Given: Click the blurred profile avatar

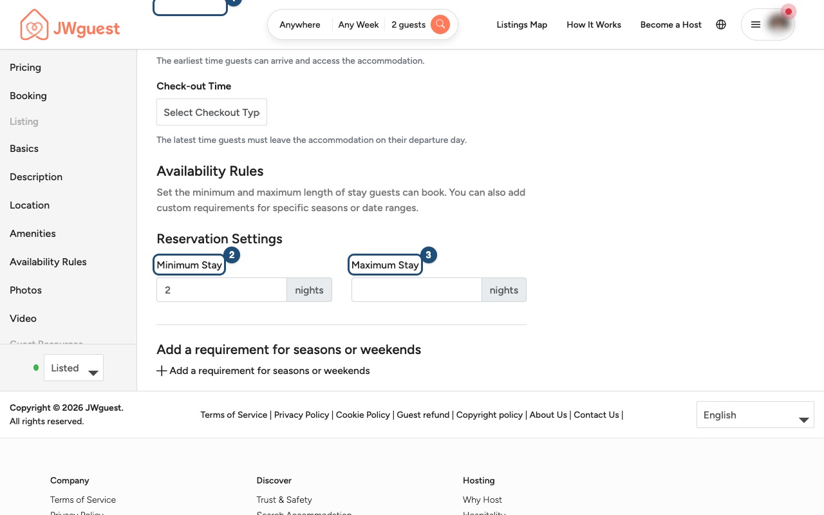Looking at the screenshot, I should (x=779, y=24).
